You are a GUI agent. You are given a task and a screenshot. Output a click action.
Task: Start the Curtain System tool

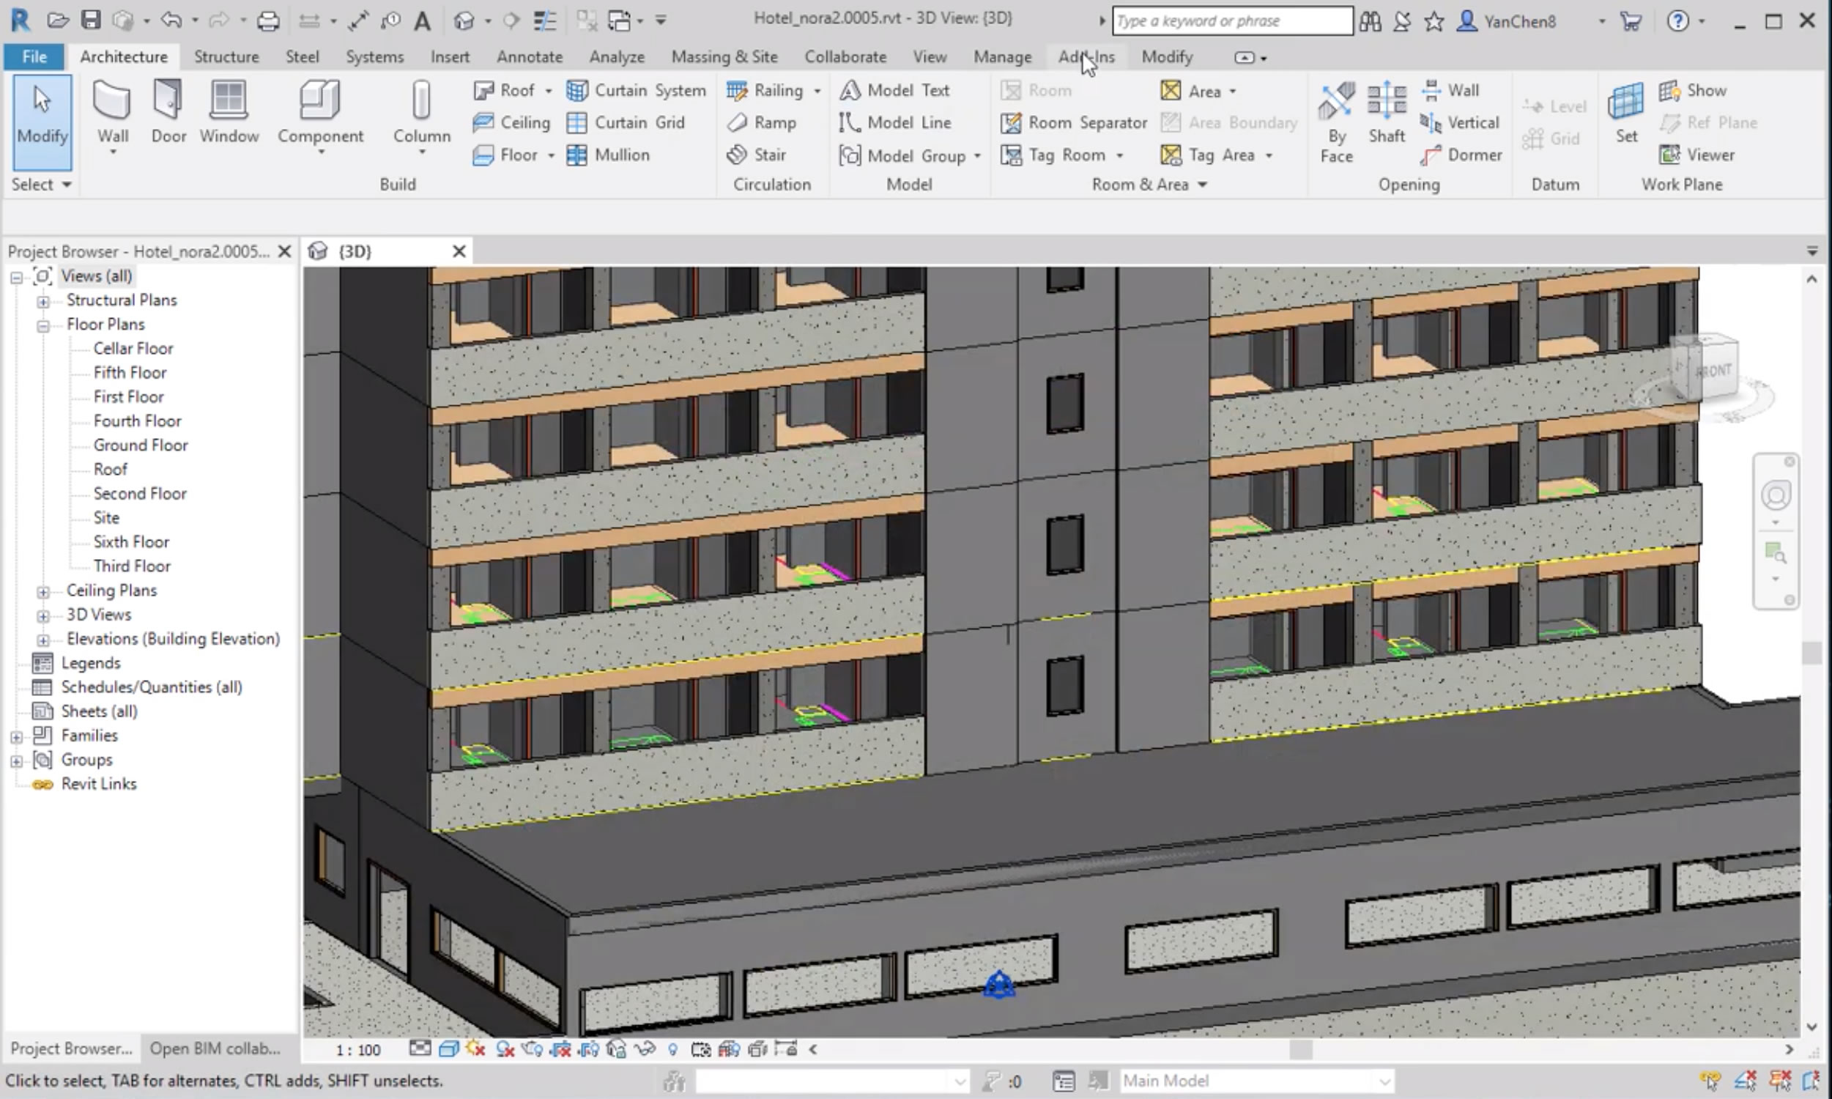click(637, 90)
